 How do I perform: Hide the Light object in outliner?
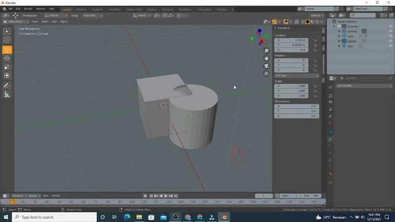pos(391,46)
